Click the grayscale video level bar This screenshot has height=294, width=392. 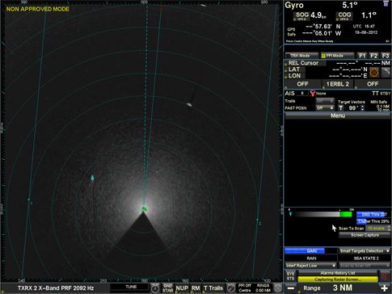[323, 214]
